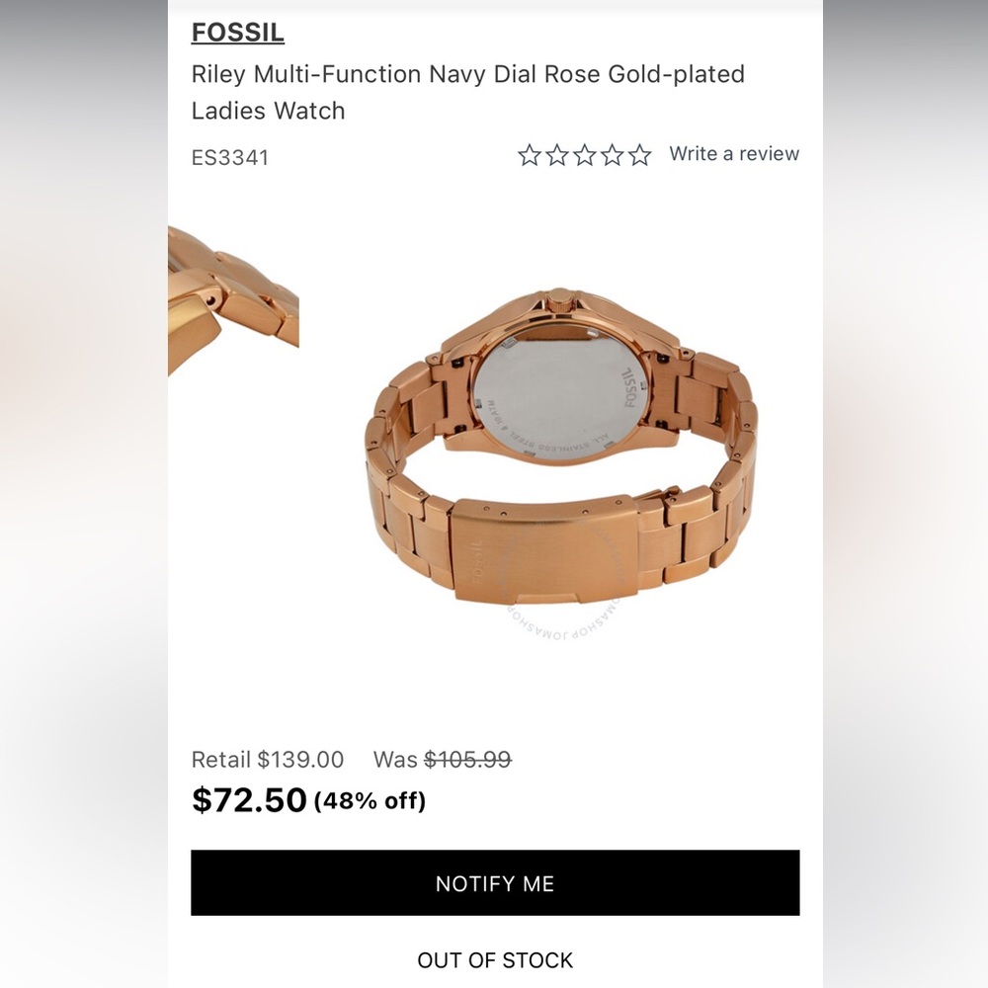Rate the watch three stars
This screenshot has height=988, width=988.
(x=583, y=153)
